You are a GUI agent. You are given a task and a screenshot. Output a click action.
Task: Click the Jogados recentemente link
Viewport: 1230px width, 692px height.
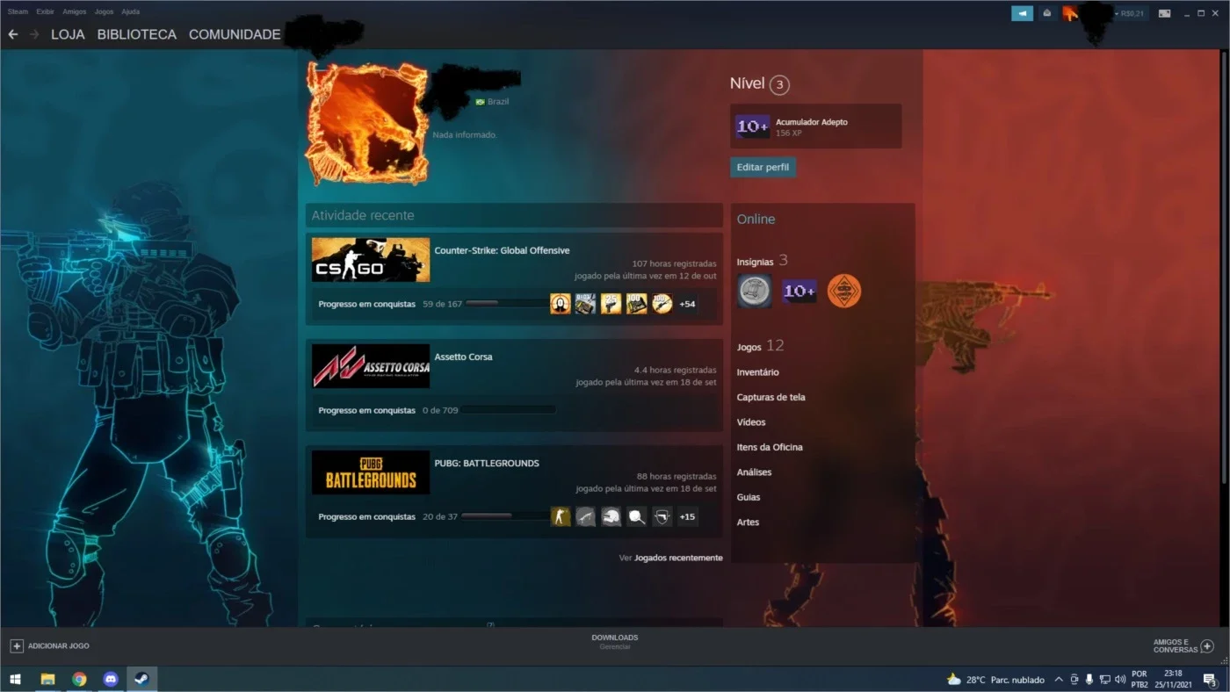(678, 558)
